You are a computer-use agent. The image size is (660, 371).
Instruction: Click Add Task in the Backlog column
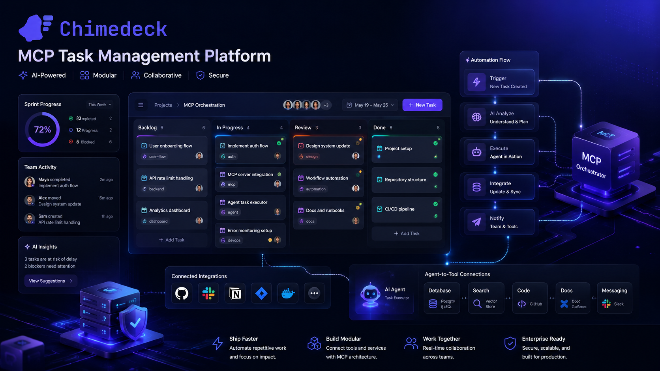pyautogui.click(x=172, y=240)
